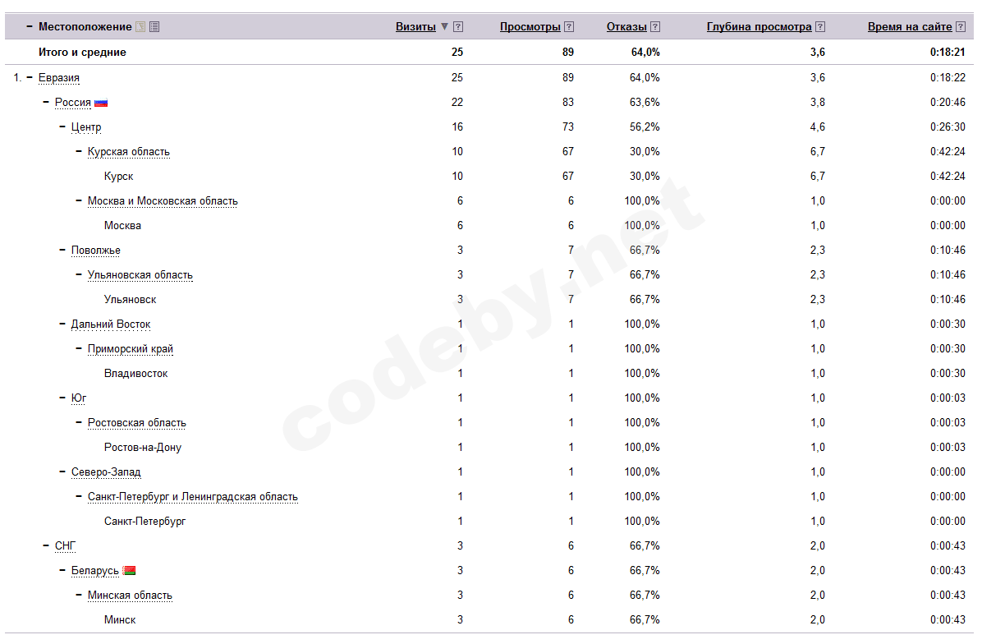Switch to list view icon beside Местоположение
This screenshot has width=982, height=644.
(x=154, y=27)
